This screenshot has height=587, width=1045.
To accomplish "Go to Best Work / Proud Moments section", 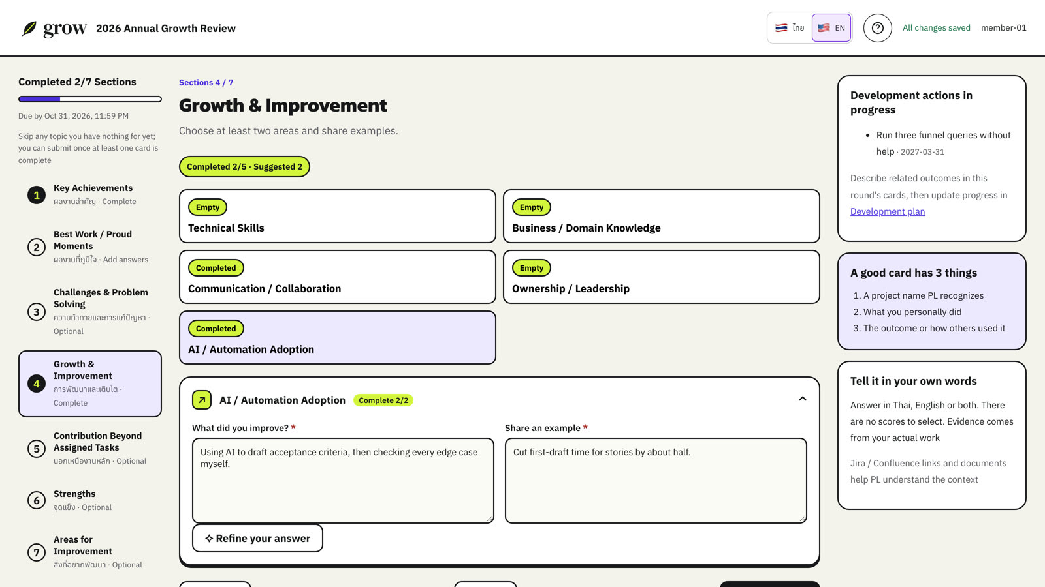I will [90, 247].
